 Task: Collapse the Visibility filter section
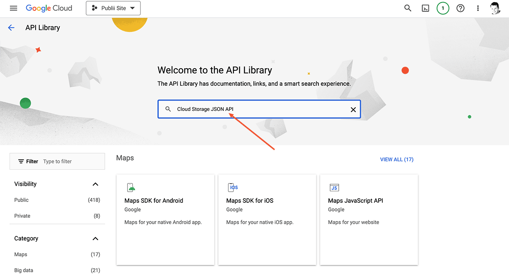95,184
